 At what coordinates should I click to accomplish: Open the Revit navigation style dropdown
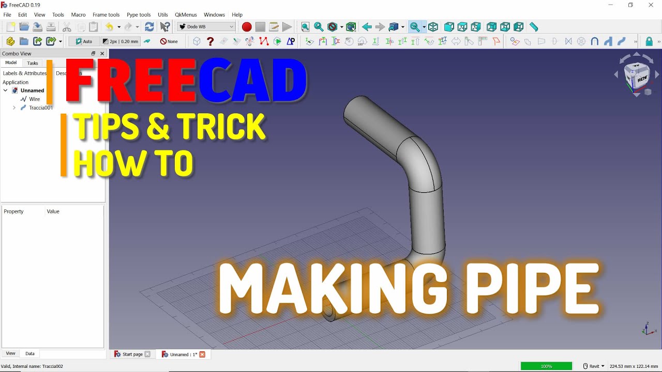click(593, 366)
